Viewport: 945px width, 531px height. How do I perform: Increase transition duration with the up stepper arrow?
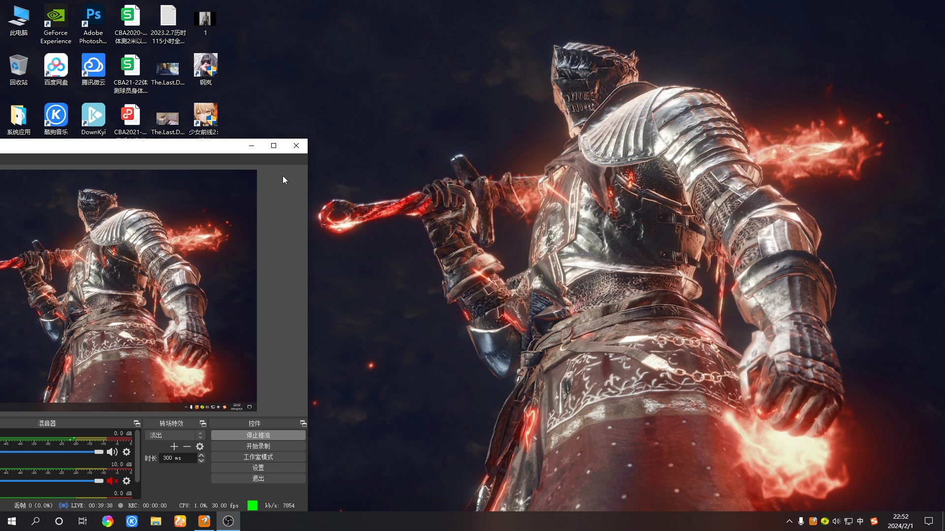coord(201,455)
